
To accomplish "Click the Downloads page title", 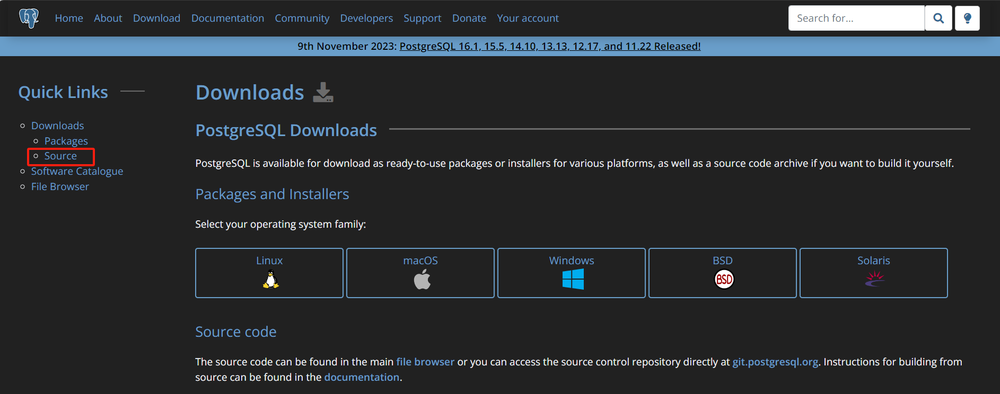I will [x=250, y=92].
